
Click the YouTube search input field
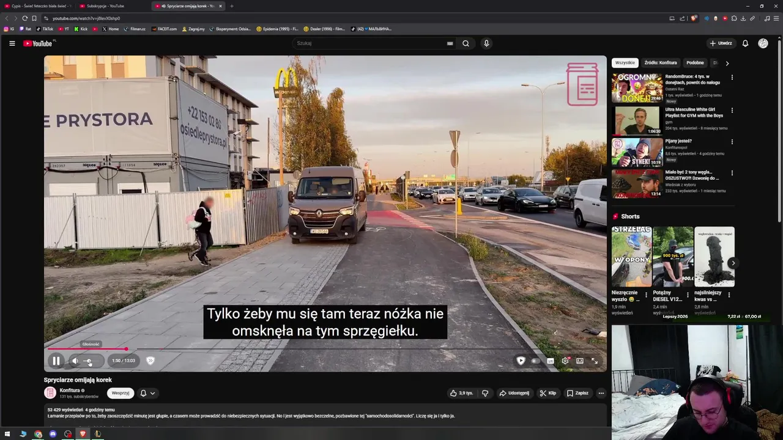click(369, 43)
